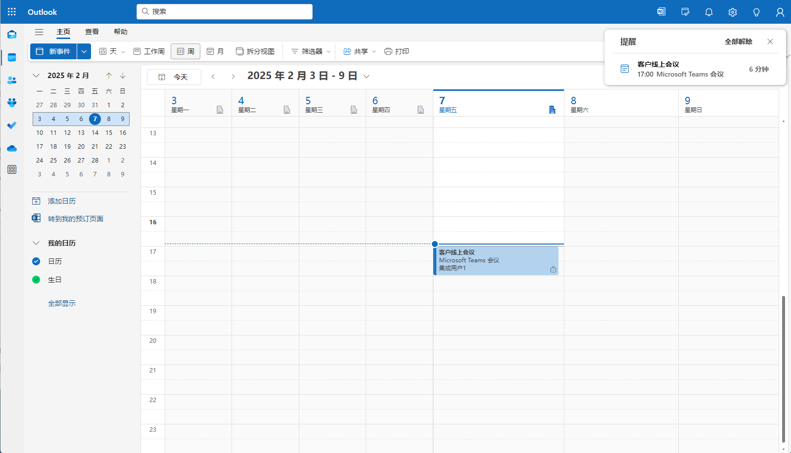Open the New event dropdown arrow
Viewport: 791px width, 453px height.
(84, 51)
